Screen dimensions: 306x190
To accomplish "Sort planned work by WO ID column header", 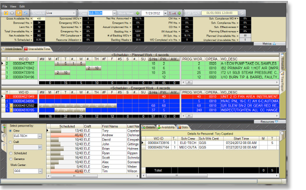I will point(24,59).
